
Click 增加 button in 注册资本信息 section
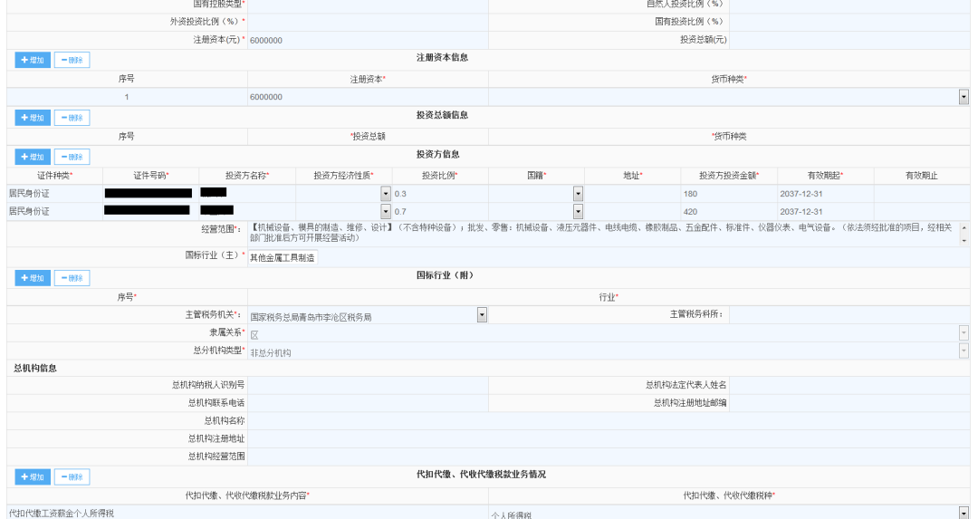(33, 60)
